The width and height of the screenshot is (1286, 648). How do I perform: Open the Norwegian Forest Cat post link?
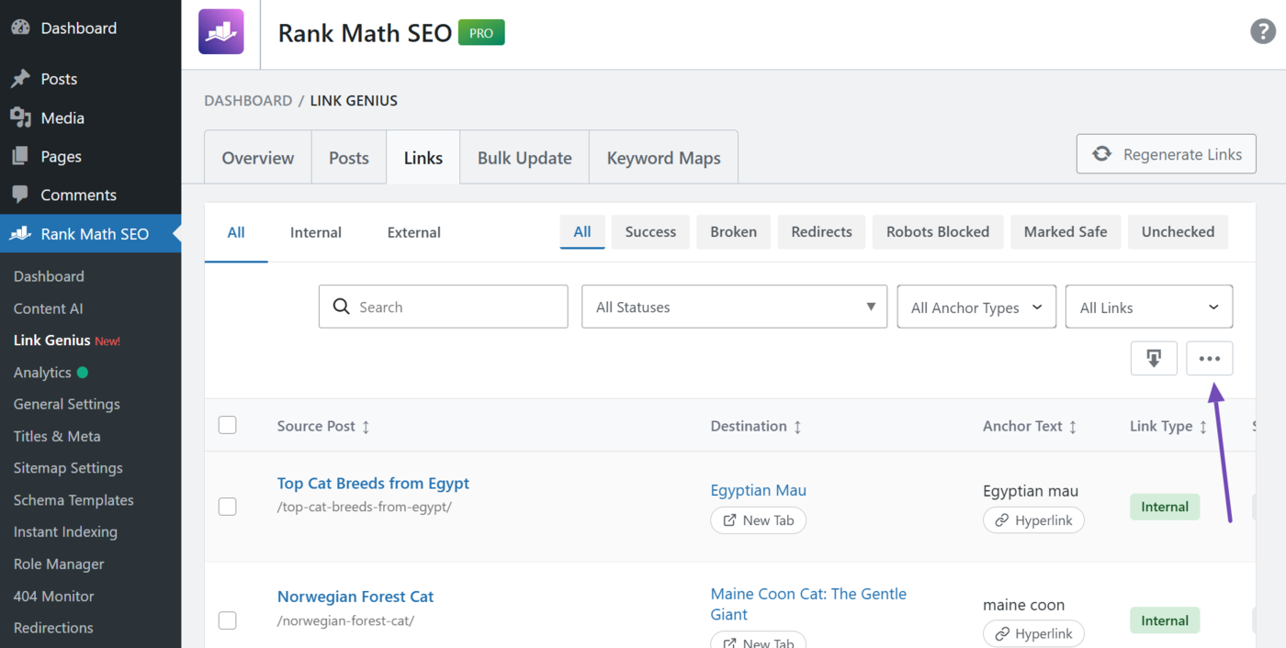click(355, 596)
